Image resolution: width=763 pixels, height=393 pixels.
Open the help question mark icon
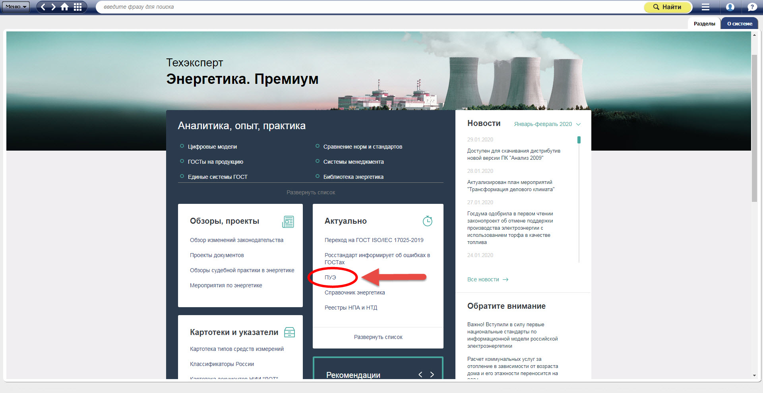[751, 7]
